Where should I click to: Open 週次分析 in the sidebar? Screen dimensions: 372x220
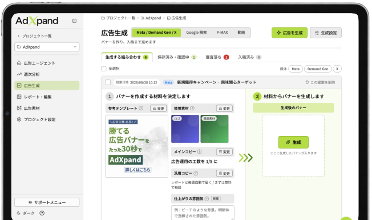point(47,74)
